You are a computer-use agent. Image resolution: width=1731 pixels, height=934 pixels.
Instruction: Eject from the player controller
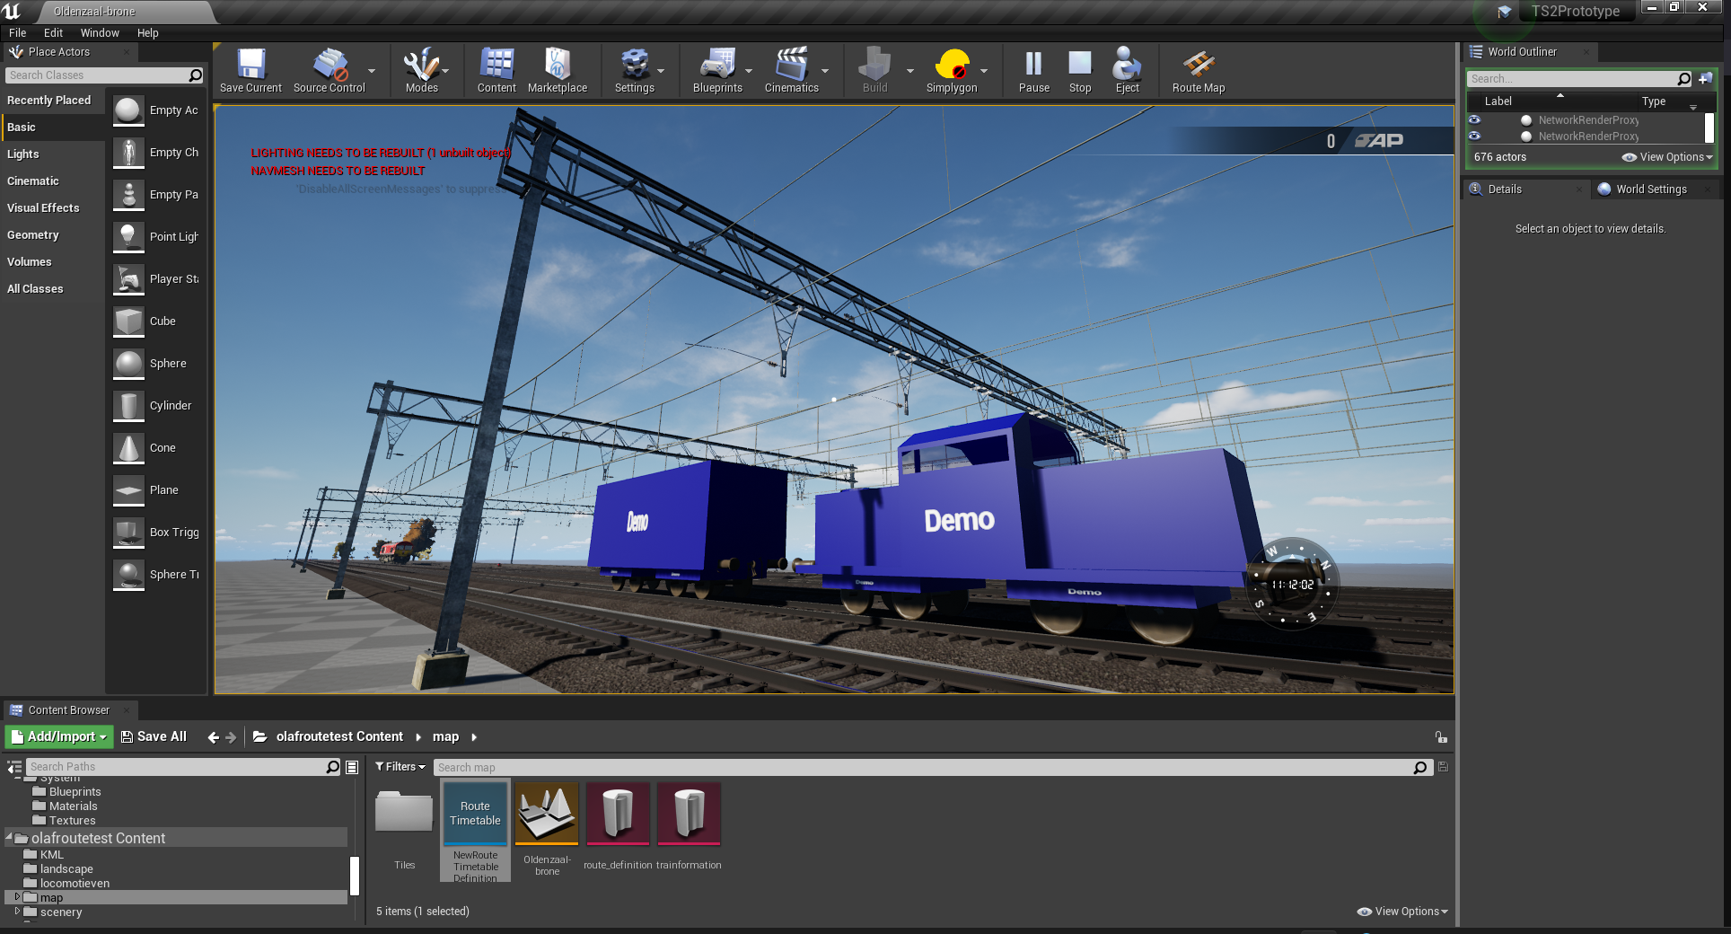click(1127, 70)
